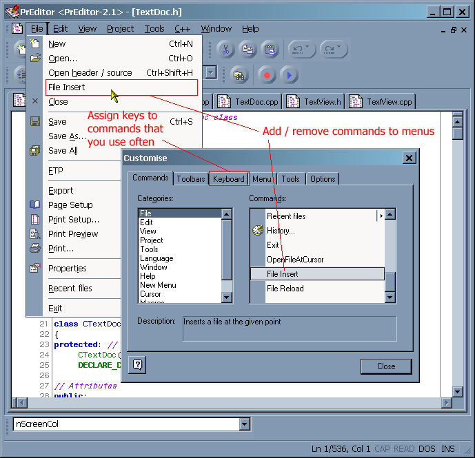Open the C++ menu
Viewport: 475px width, 458px height.
pyautogui.click(x=183, y=29)
